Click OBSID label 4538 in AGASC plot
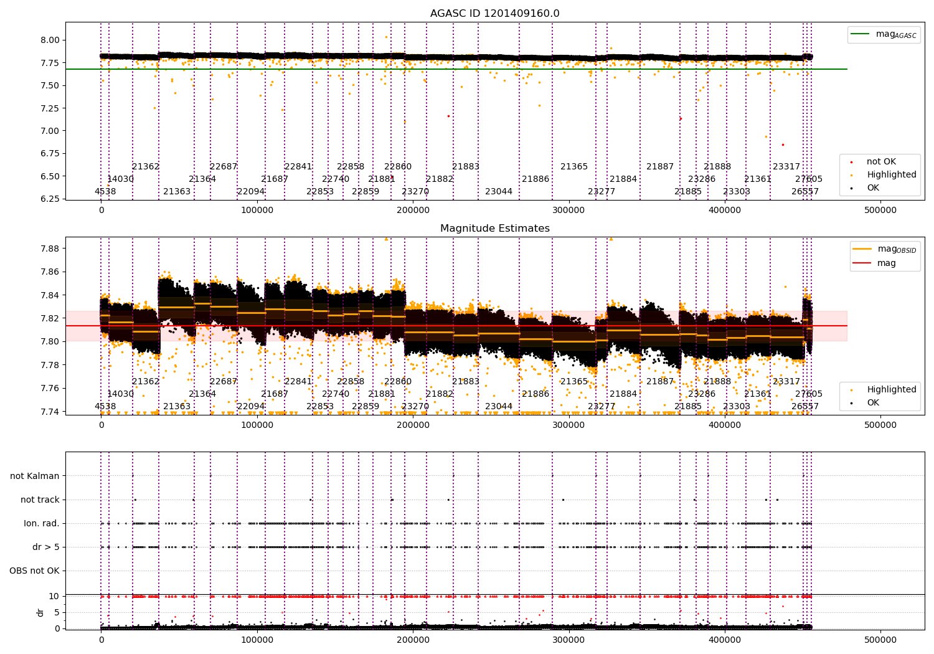 coord(105,191)
